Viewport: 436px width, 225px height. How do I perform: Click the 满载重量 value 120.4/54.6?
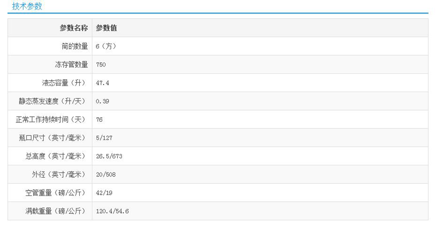(x=113, y=211)
